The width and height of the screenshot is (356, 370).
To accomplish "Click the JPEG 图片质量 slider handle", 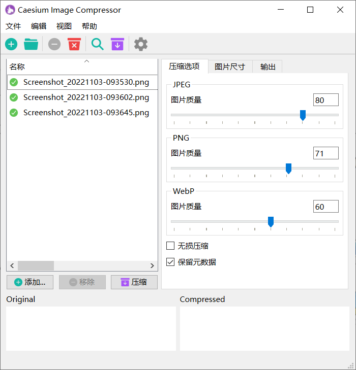I will coord(303,115).
